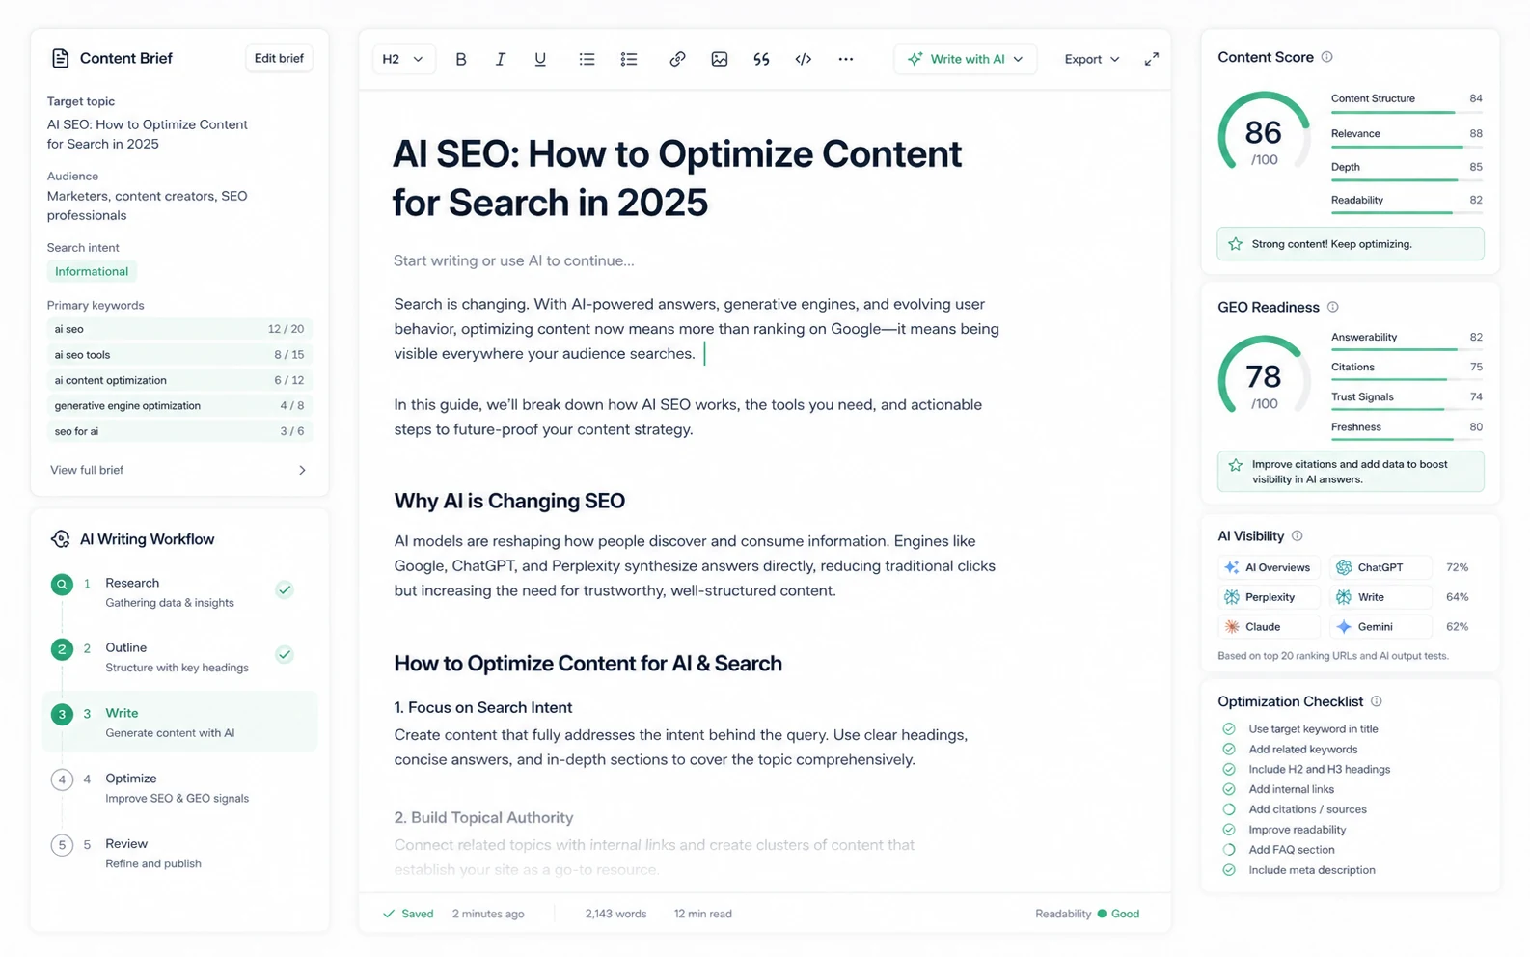Toggle 'Add related keywords' checklist item

[1229, 750]
